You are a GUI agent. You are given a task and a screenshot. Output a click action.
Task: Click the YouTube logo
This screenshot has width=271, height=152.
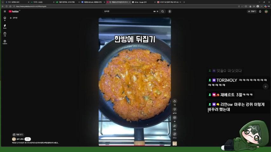14,11
